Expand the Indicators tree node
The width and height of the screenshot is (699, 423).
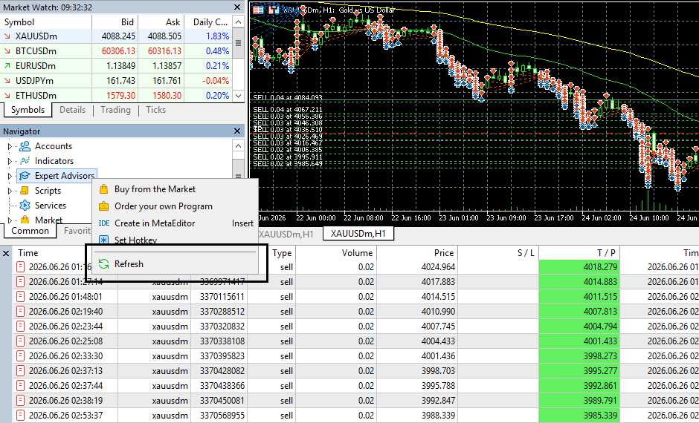click(x=10, y=161)
